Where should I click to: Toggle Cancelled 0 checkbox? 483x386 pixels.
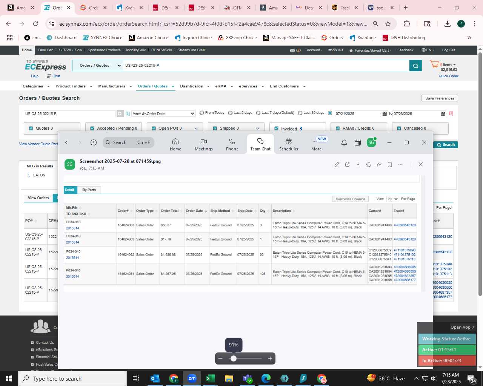click(399, 128)
